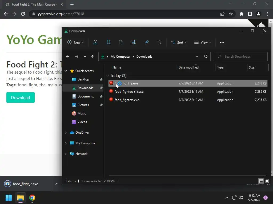Go up one folder level in Explorer
273x204 pixels.
tap(93, 57)
